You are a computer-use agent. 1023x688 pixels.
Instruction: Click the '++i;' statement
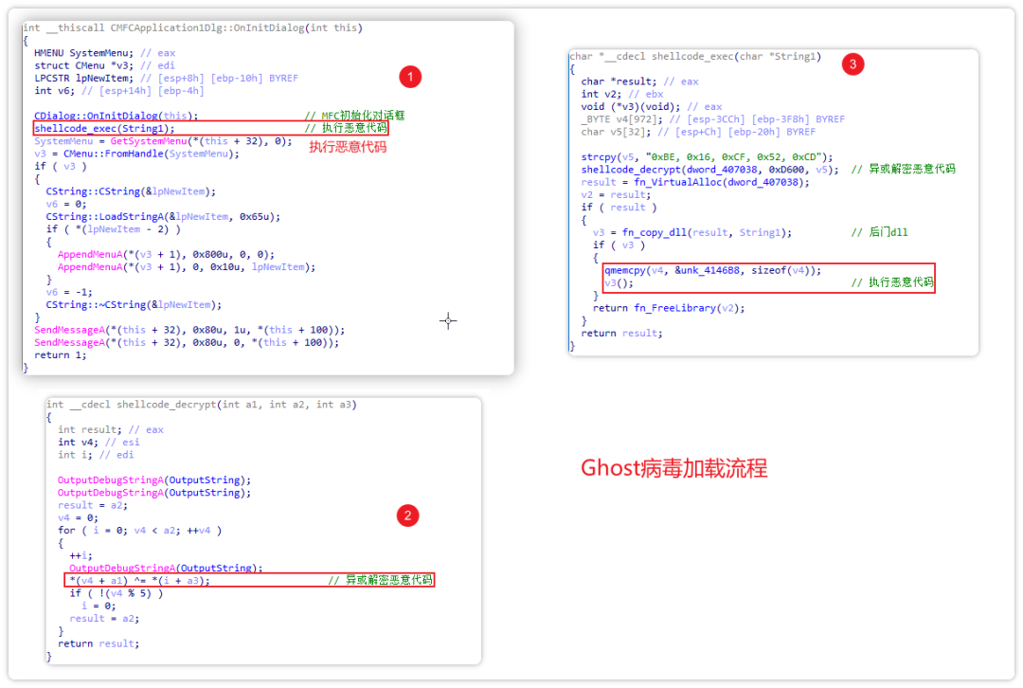coord(81,555)
